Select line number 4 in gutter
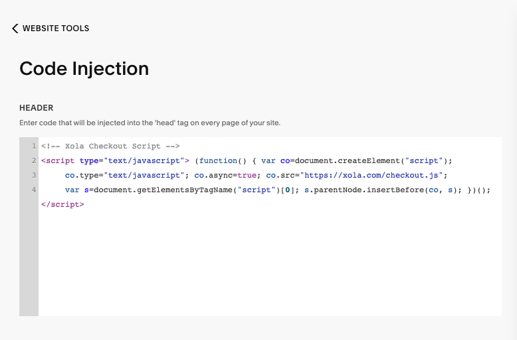517x340 pixels. [34, 190]
